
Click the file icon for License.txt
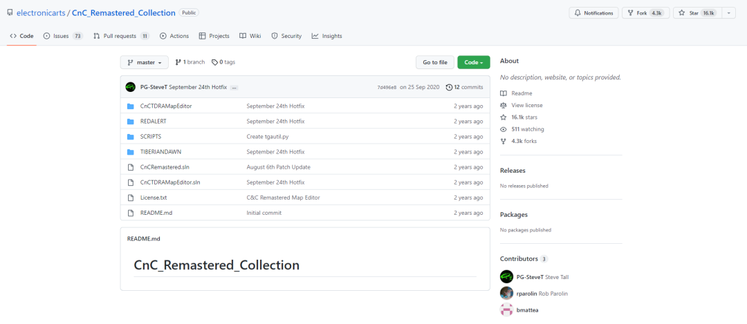pos(131,198)
